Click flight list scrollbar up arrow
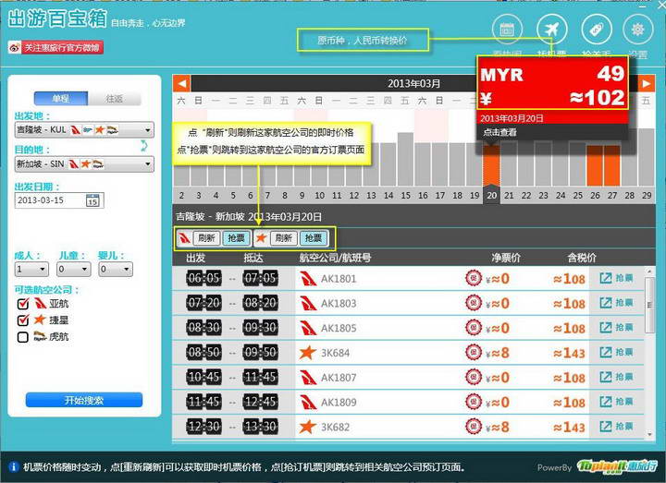Viewport: 666px width, 483px height. tap(649, 271)
